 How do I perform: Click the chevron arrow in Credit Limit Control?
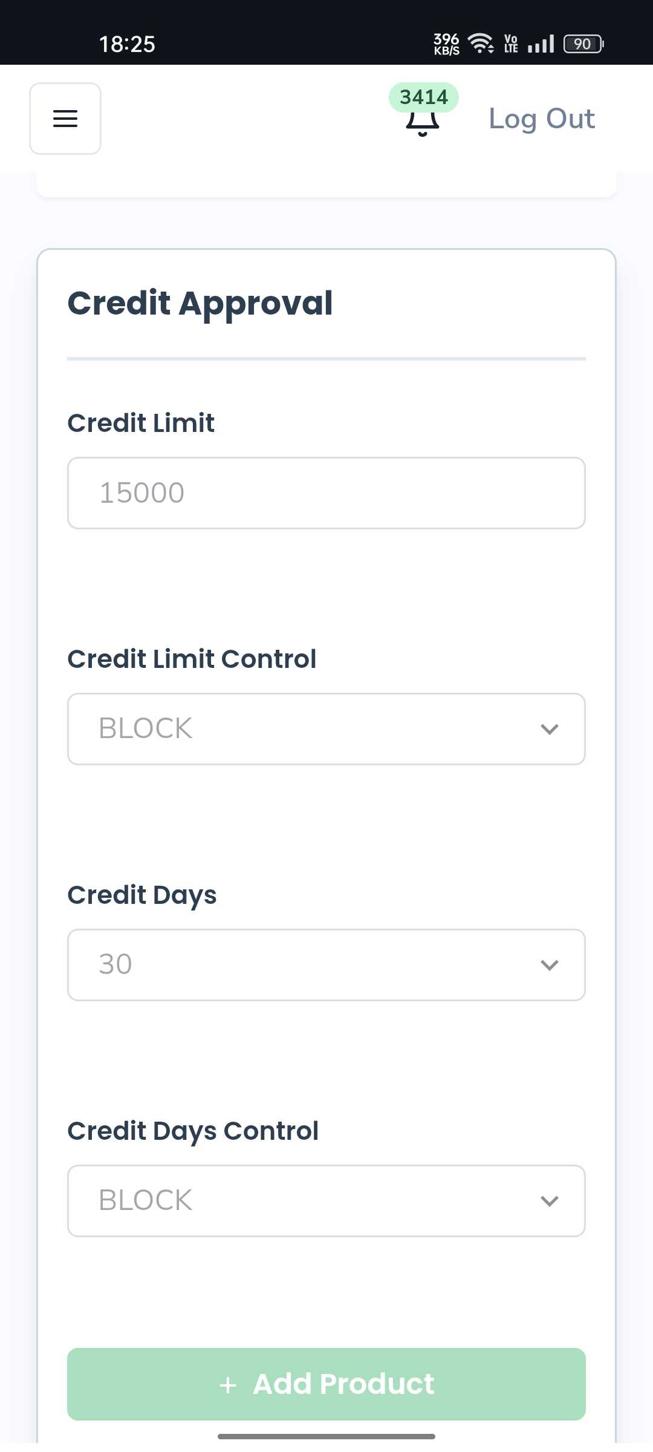[549, 729]
